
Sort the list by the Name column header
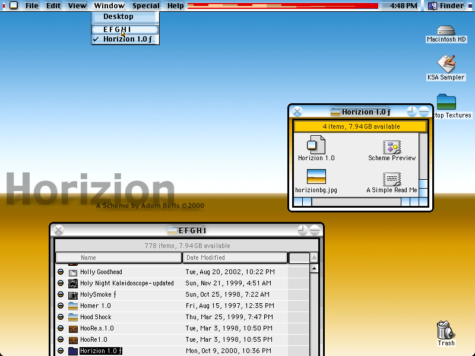(119, 258)
